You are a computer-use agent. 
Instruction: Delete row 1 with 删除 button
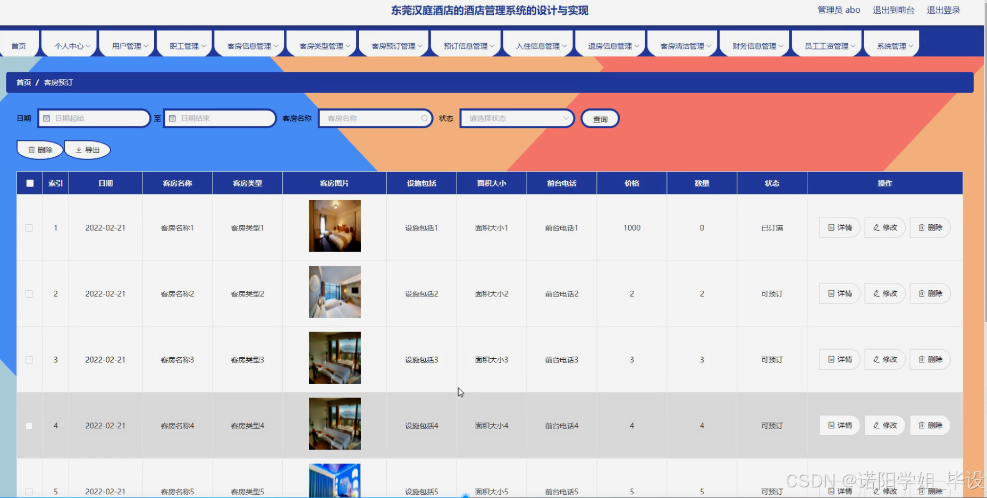pyautogui.click(x=930, y=227)
